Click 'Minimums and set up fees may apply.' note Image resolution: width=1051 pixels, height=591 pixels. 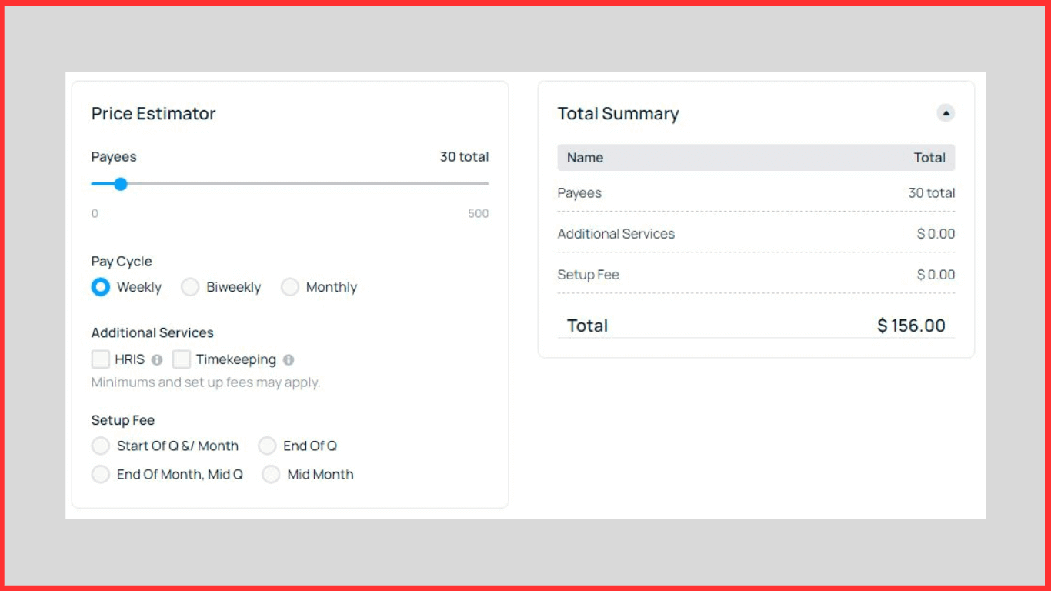pos(205,382)
